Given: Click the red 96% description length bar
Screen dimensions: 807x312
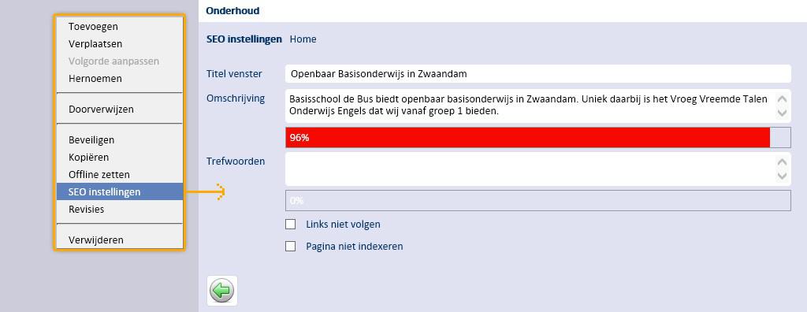Looking at the screenshot, I should point(527,137).
